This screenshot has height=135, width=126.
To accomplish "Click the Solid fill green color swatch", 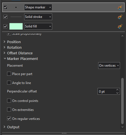I will [x=16, y=26].
